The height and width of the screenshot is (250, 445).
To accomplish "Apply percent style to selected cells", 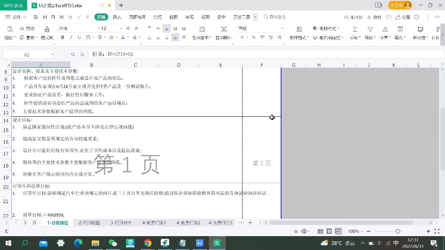I will pyautogui.click(x=253, y=38).
